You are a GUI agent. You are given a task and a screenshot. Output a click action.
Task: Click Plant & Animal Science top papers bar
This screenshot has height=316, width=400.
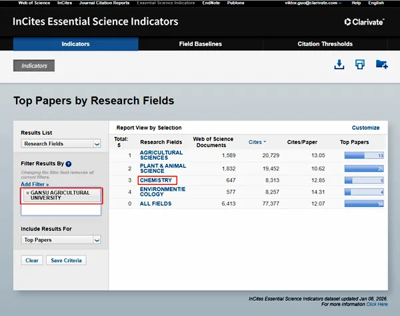364,168
